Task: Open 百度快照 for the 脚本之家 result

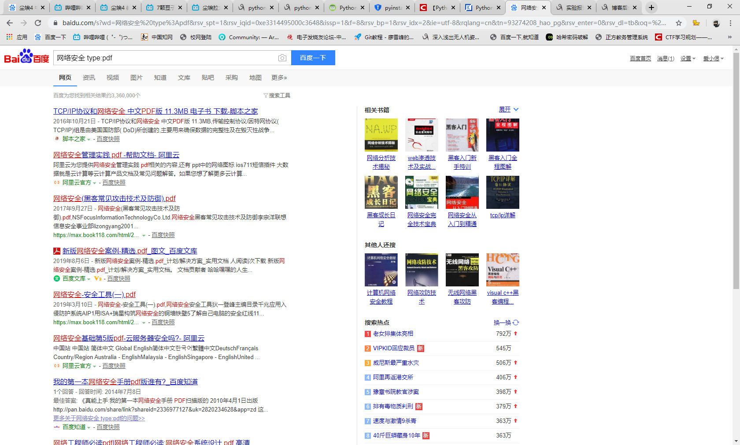Action: tap(108, 139)
